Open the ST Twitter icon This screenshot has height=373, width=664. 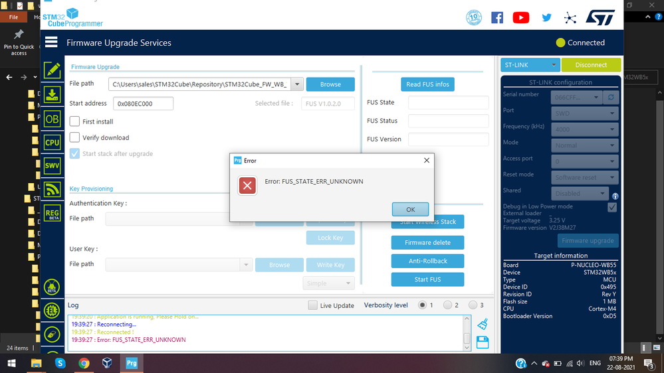547,18
